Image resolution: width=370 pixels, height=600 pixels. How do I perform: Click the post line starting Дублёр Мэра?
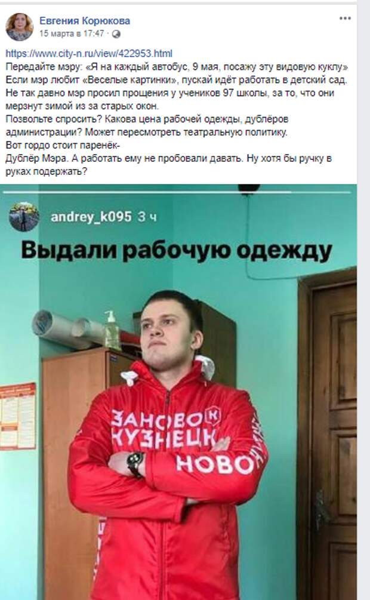[x=168, y=158]
